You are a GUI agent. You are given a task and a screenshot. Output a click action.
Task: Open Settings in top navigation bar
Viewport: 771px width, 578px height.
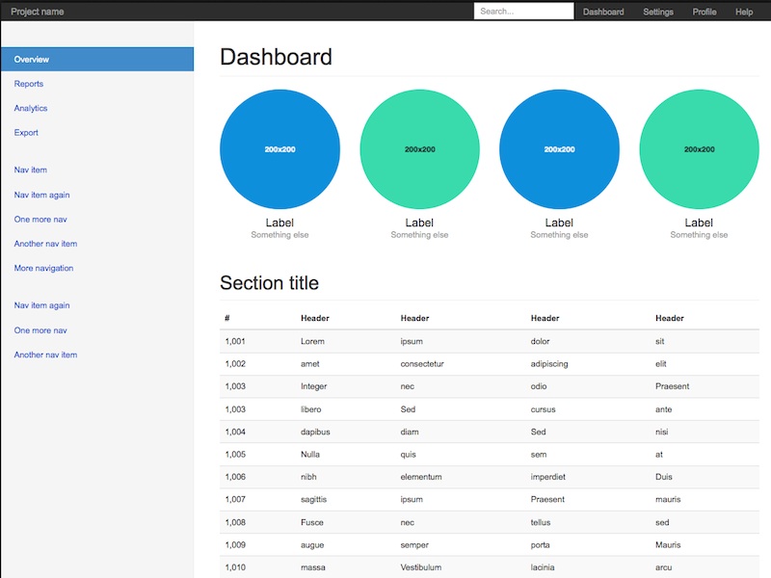point(658,12)
